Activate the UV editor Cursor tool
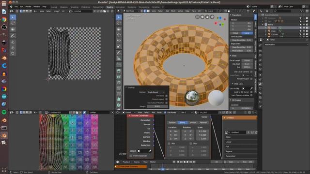 coord(13,23)
